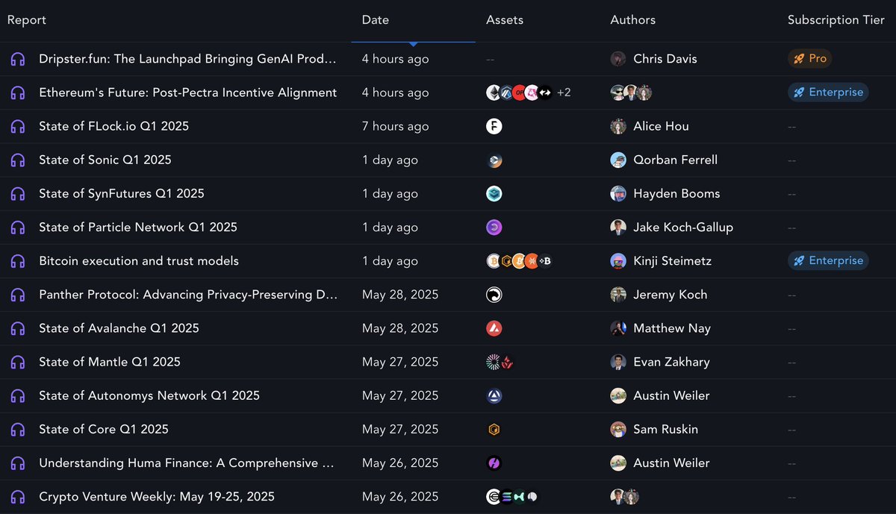This screenshot has width=896, height=514.
Task: Sort table by Date column
Action: (376, 20)
